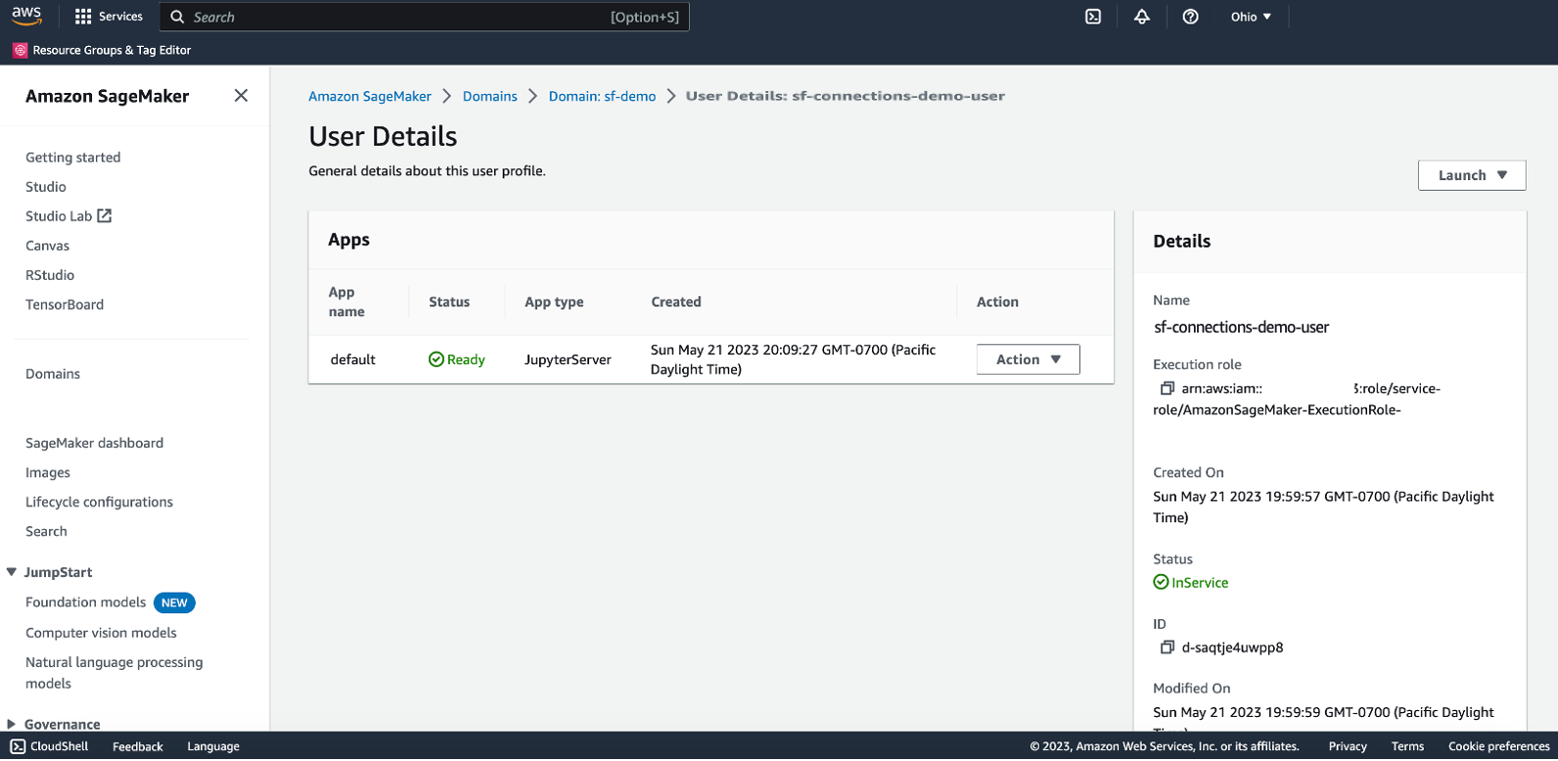Viewport: 1558px width, 761px height.
Task: Open Getting started in the sidebar
Action: pyautogui.click(x=73, y=157)
